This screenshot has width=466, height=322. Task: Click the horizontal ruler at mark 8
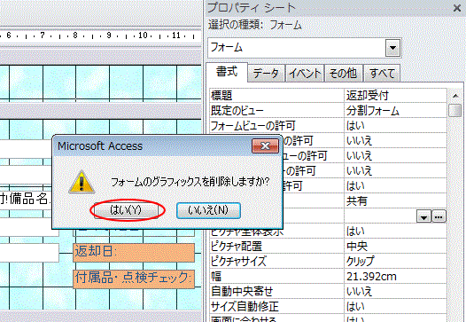point(75,35)
